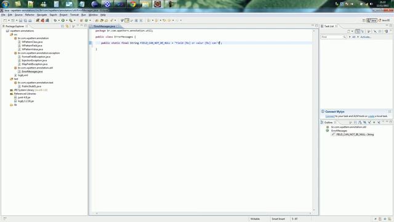
Task: Click Collapse All in Package Explorer
Action: 63,26
